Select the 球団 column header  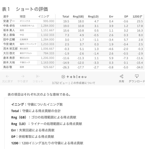click(x=23, y=17)
